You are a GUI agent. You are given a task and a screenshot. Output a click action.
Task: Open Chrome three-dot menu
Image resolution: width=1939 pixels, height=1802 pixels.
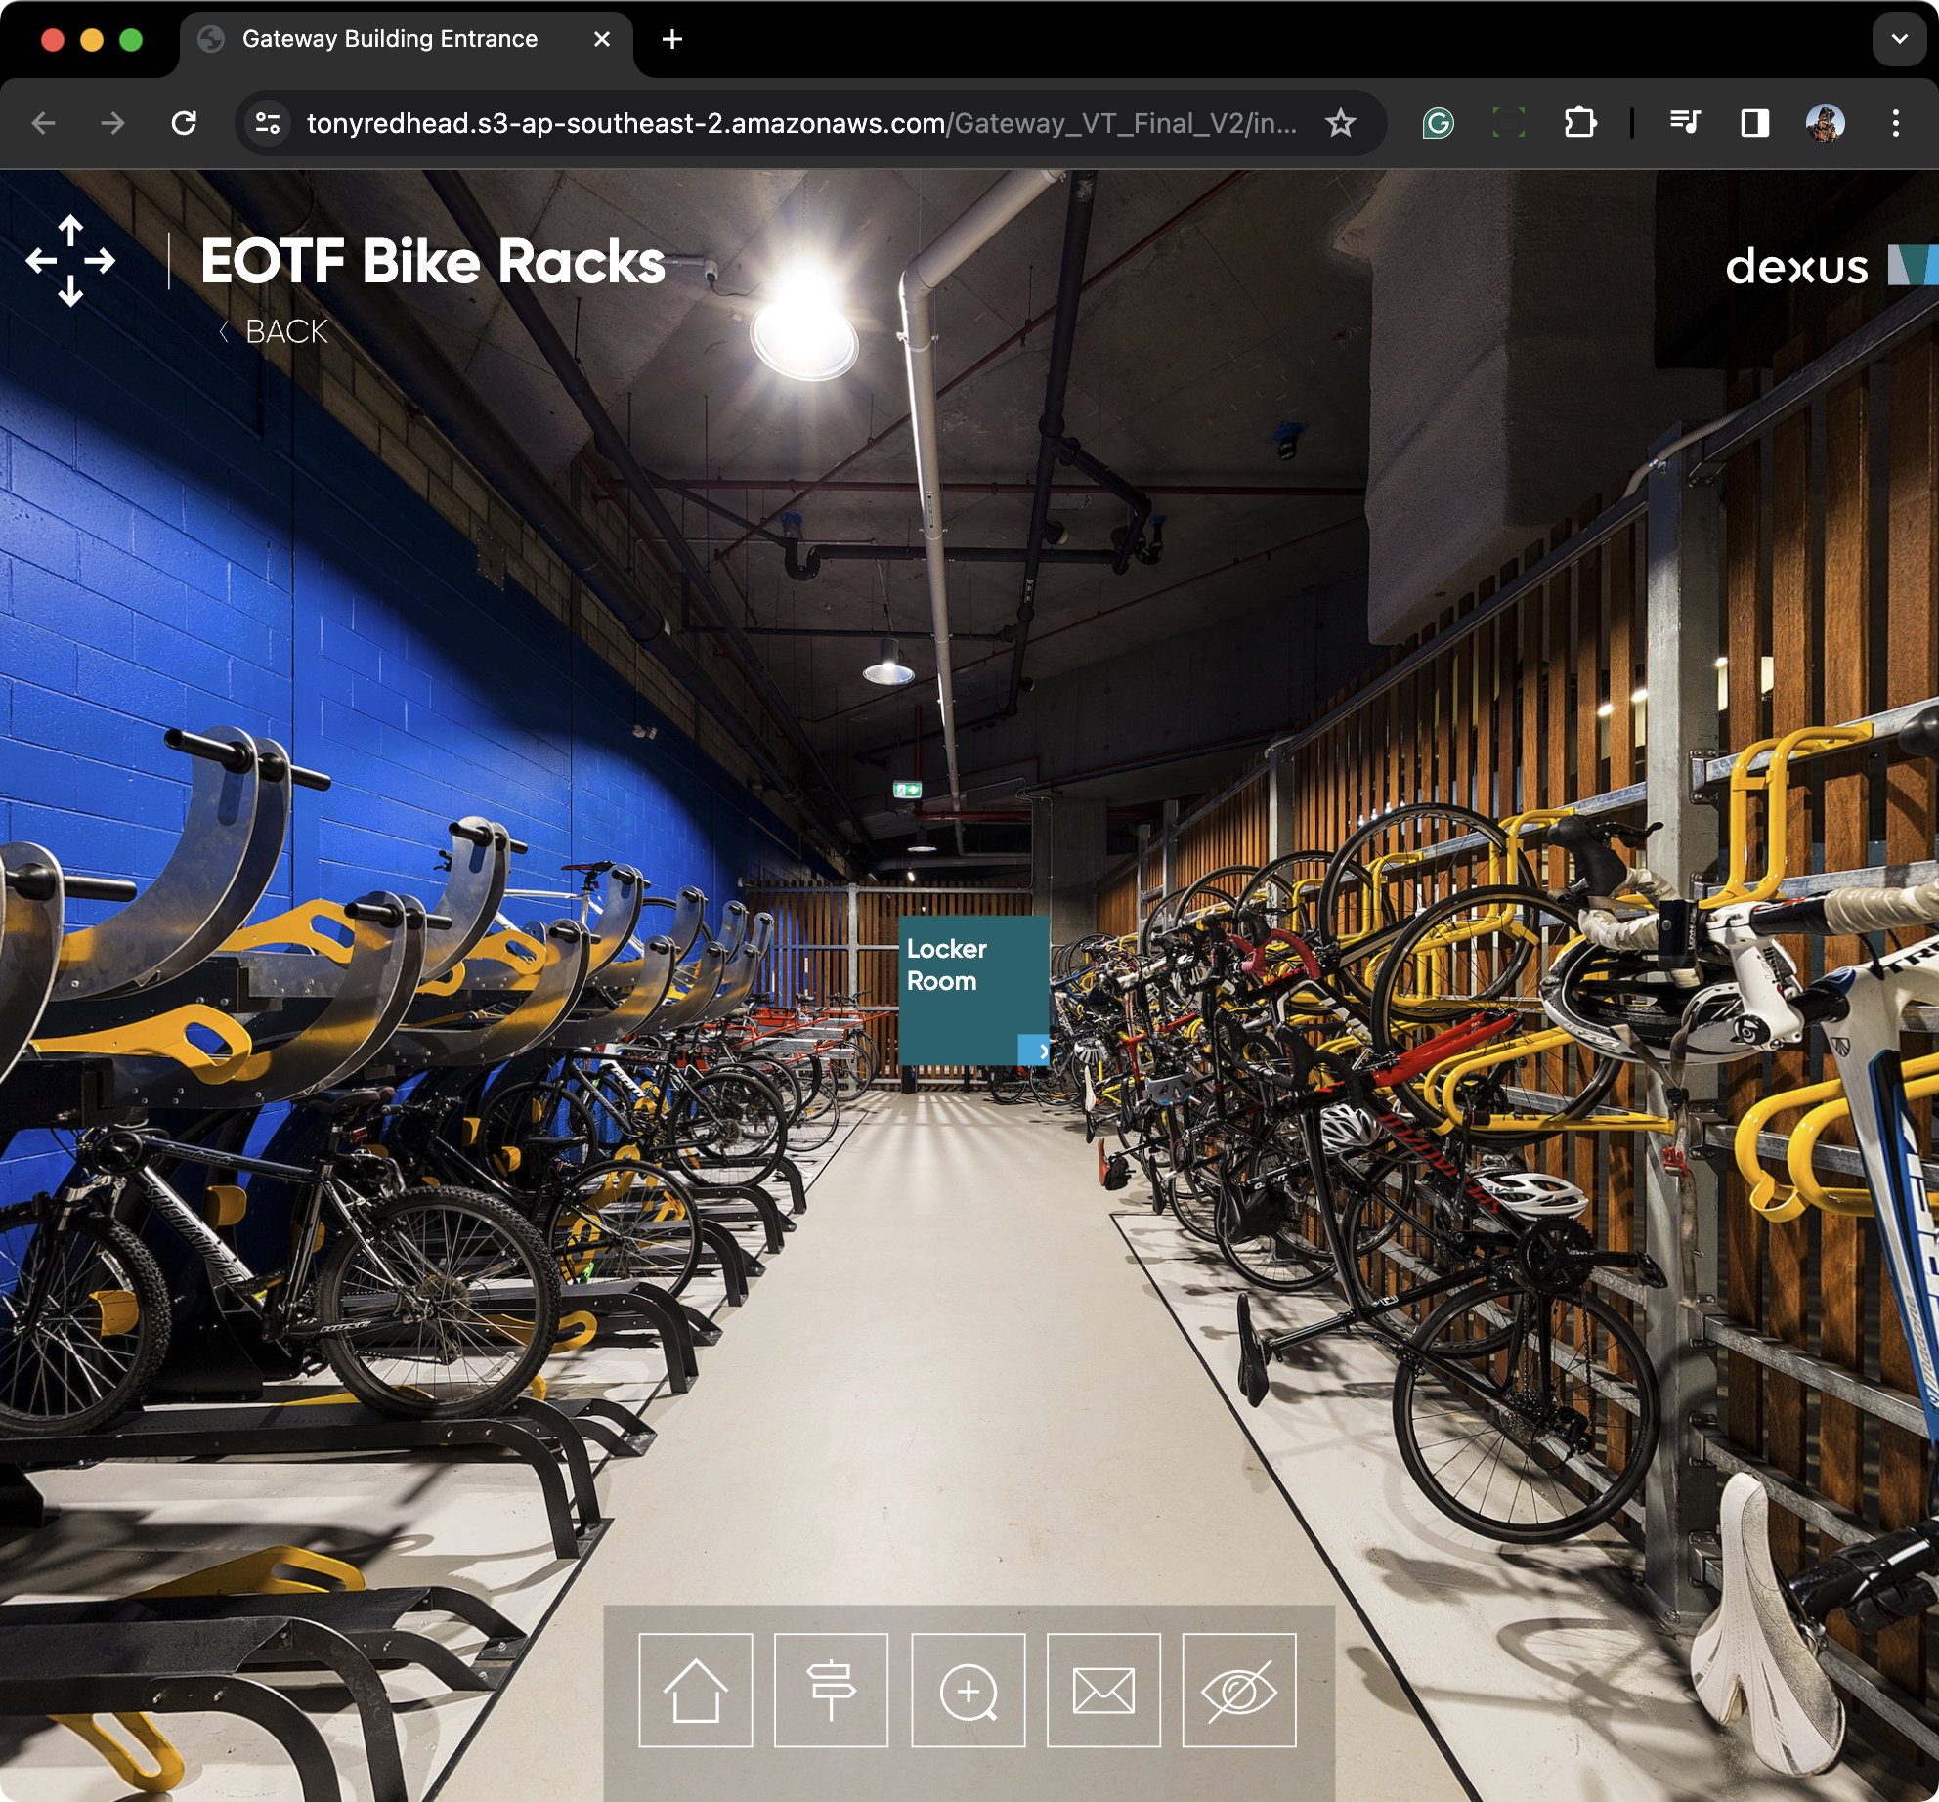[x=1896, y=123]
